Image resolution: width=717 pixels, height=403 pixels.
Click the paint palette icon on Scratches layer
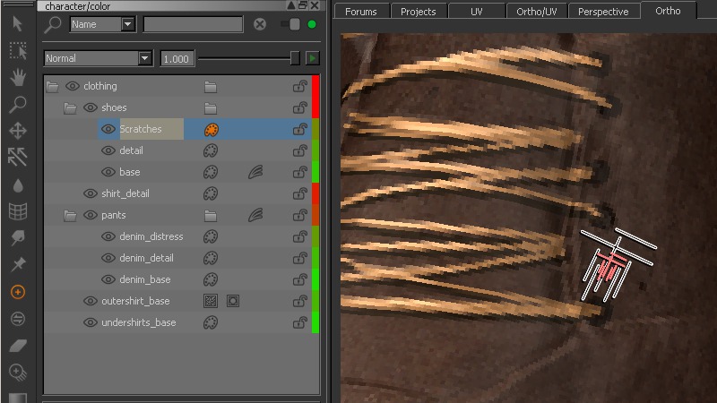(211, 129)
